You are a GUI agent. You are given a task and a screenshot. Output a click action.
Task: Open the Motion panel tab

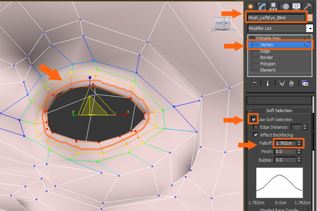click(x=285, y=6)
